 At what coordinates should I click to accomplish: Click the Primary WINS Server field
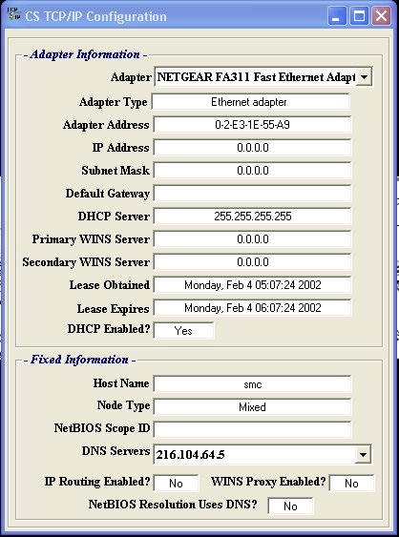pyautogui.click(x=252, y=239)
